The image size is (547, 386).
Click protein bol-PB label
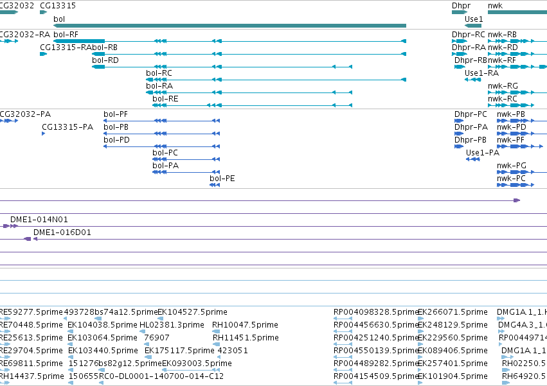[116, 127]
